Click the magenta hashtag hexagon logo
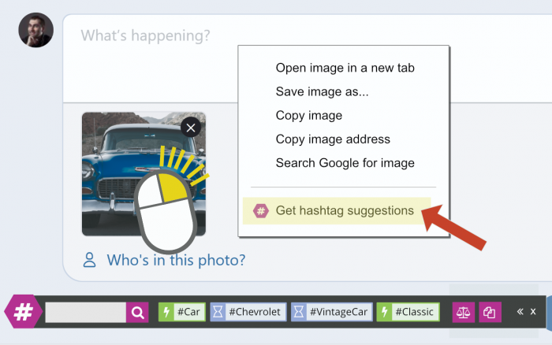Viewport: 552px width, 345px height. [23, 312]
